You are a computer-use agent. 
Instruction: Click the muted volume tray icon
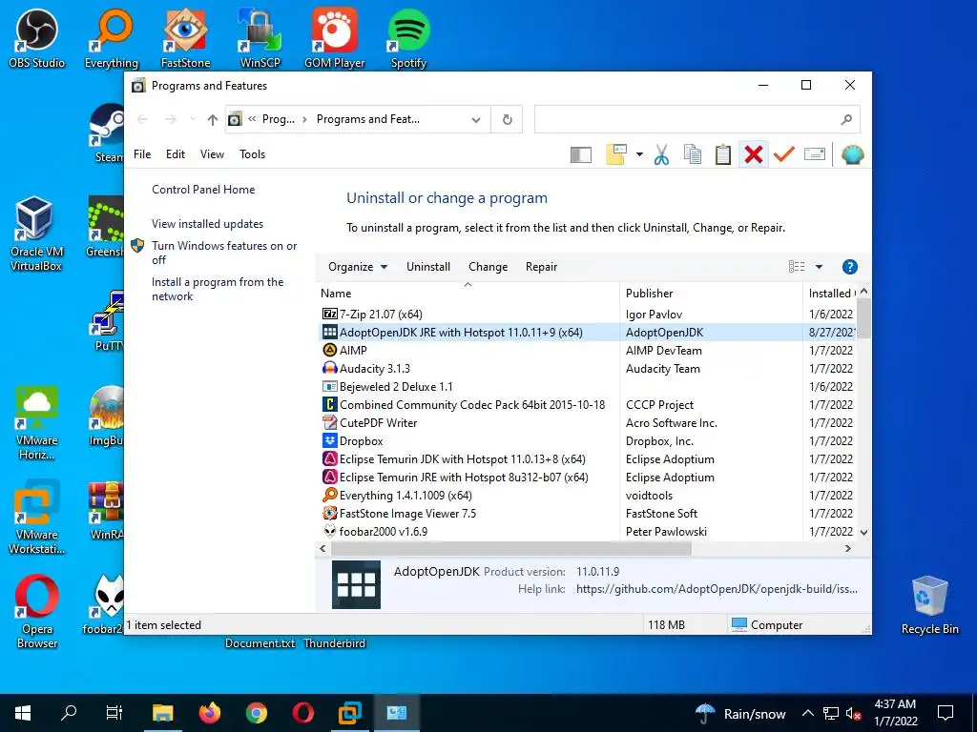click(853, 713)
